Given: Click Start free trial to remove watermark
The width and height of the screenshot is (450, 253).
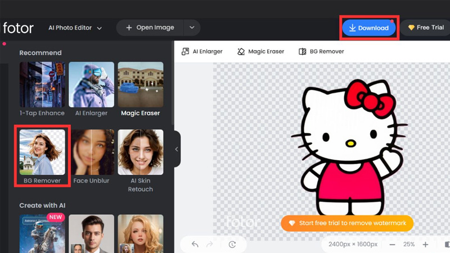Looking at the screenshot, I should pos(347,223).
